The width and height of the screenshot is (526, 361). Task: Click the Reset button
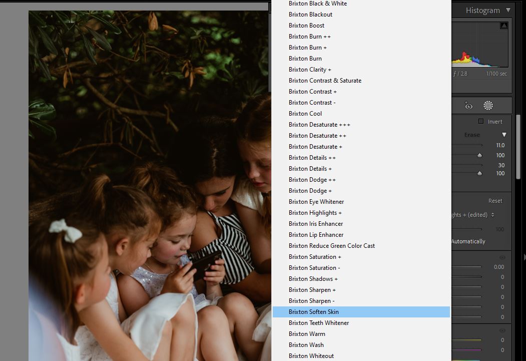point(495,201)
